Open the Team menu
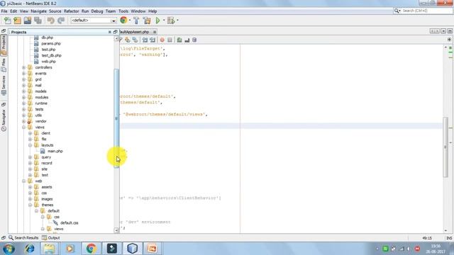454x255 pixels. 111,11
